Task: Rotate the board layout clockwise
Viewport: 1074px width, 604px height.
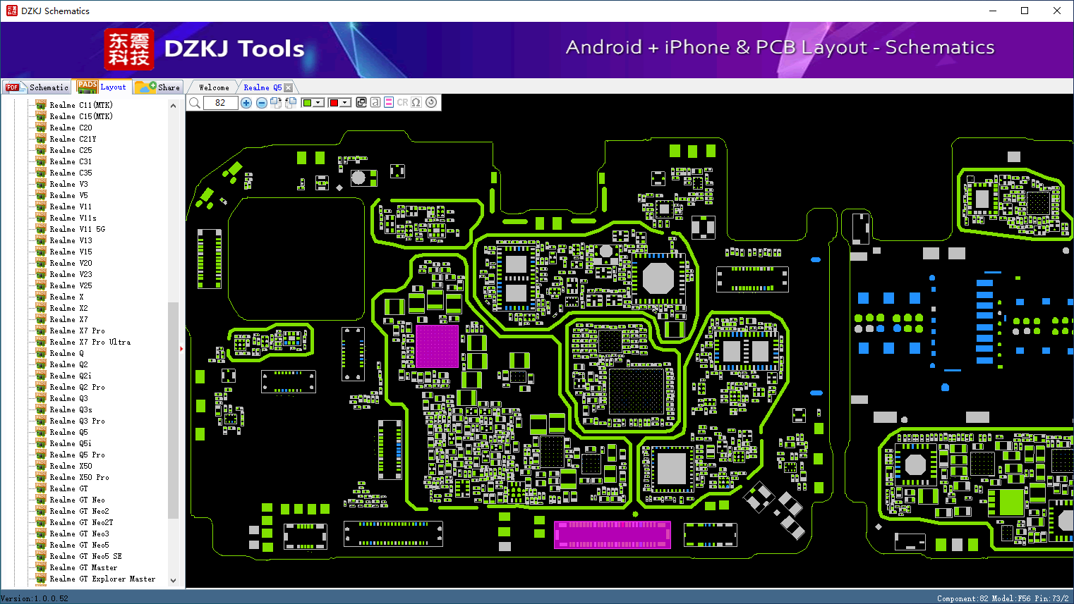Action: [x=276, y=103]
